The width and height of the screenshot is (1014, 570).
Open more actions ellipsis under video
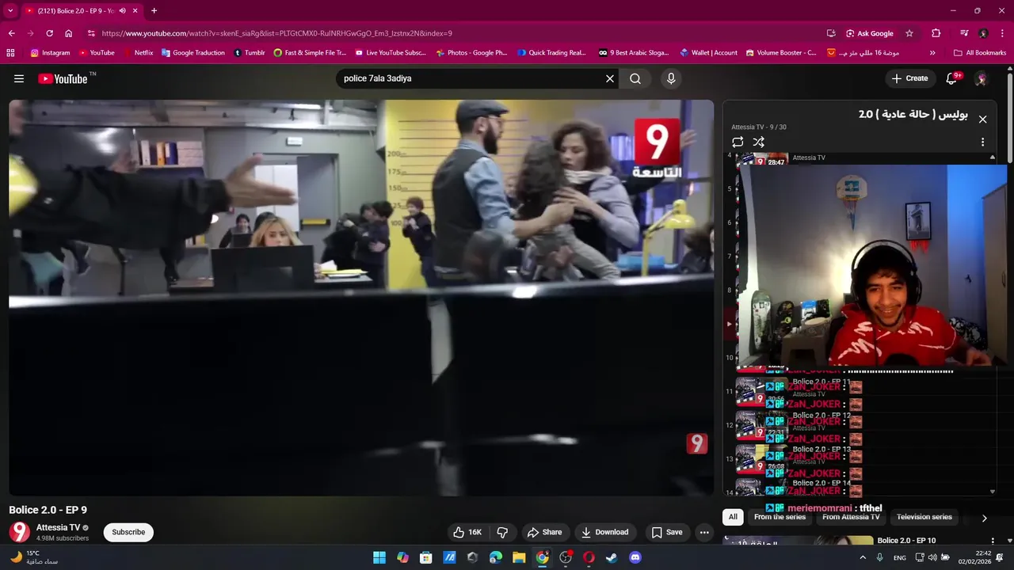(704, 532)
